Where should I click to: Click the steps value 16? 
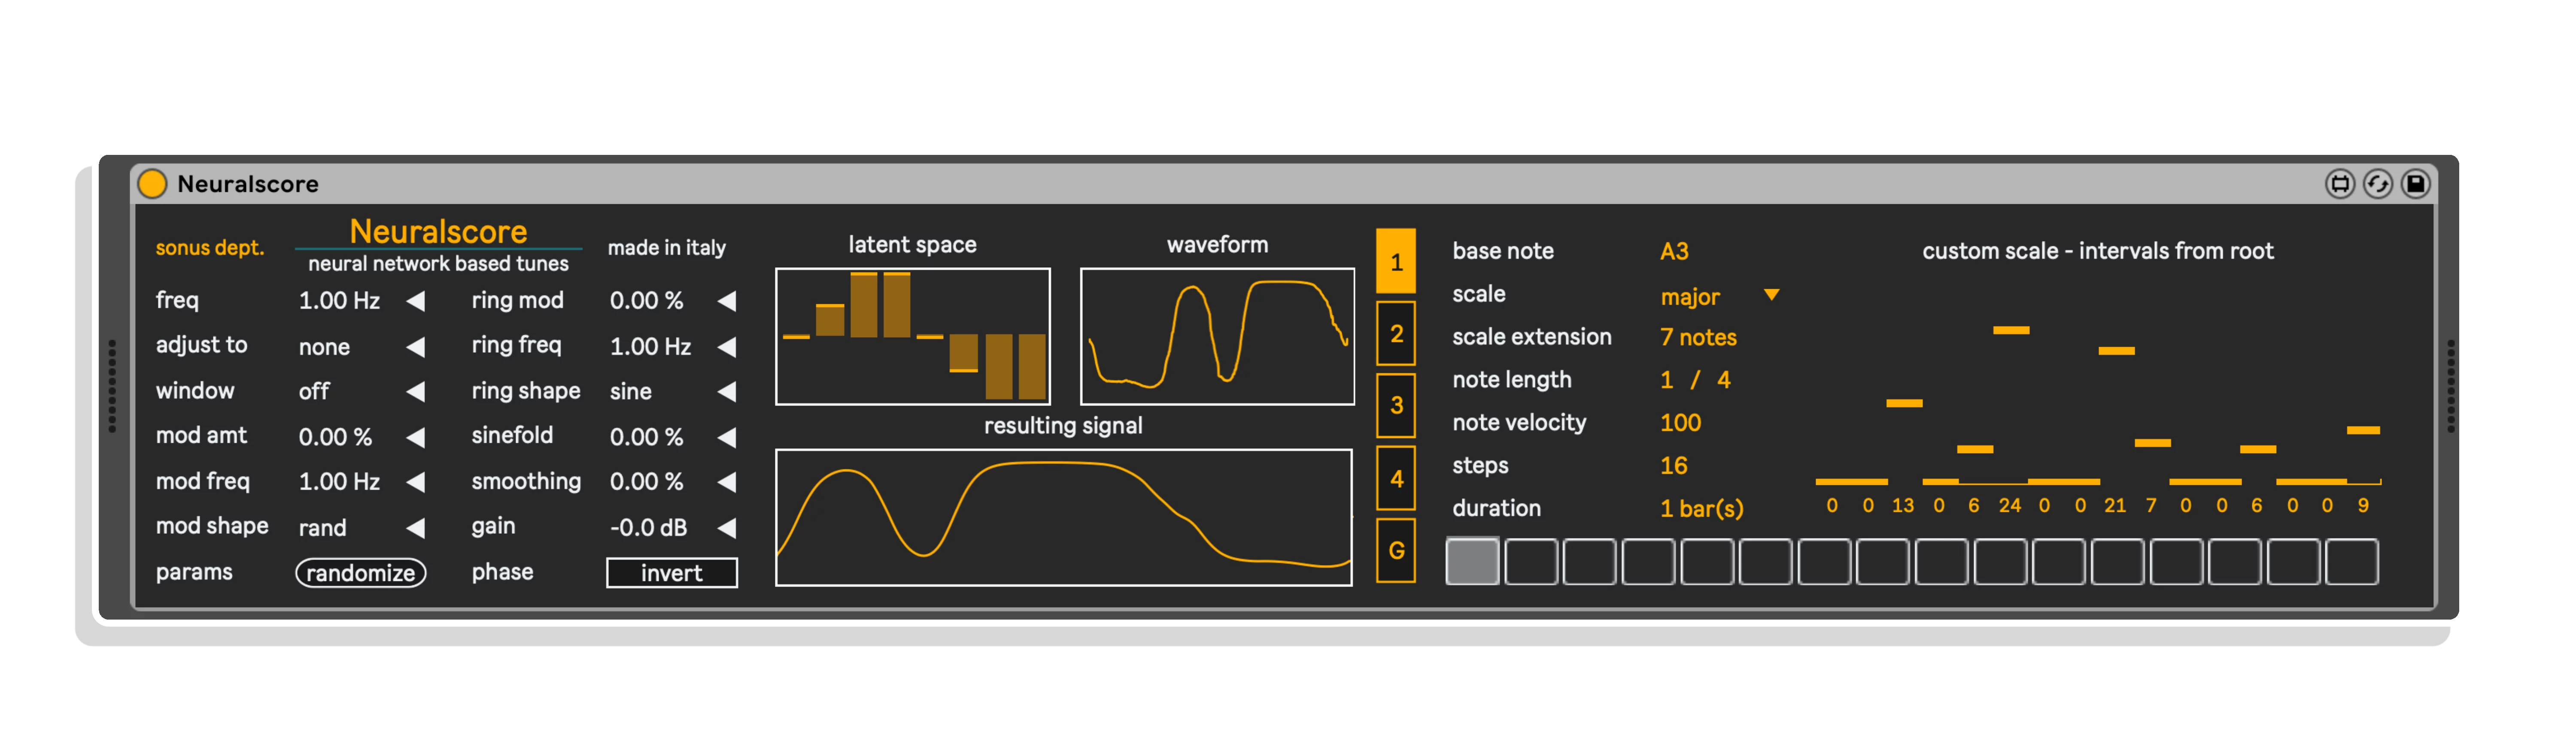(1673, 466)
